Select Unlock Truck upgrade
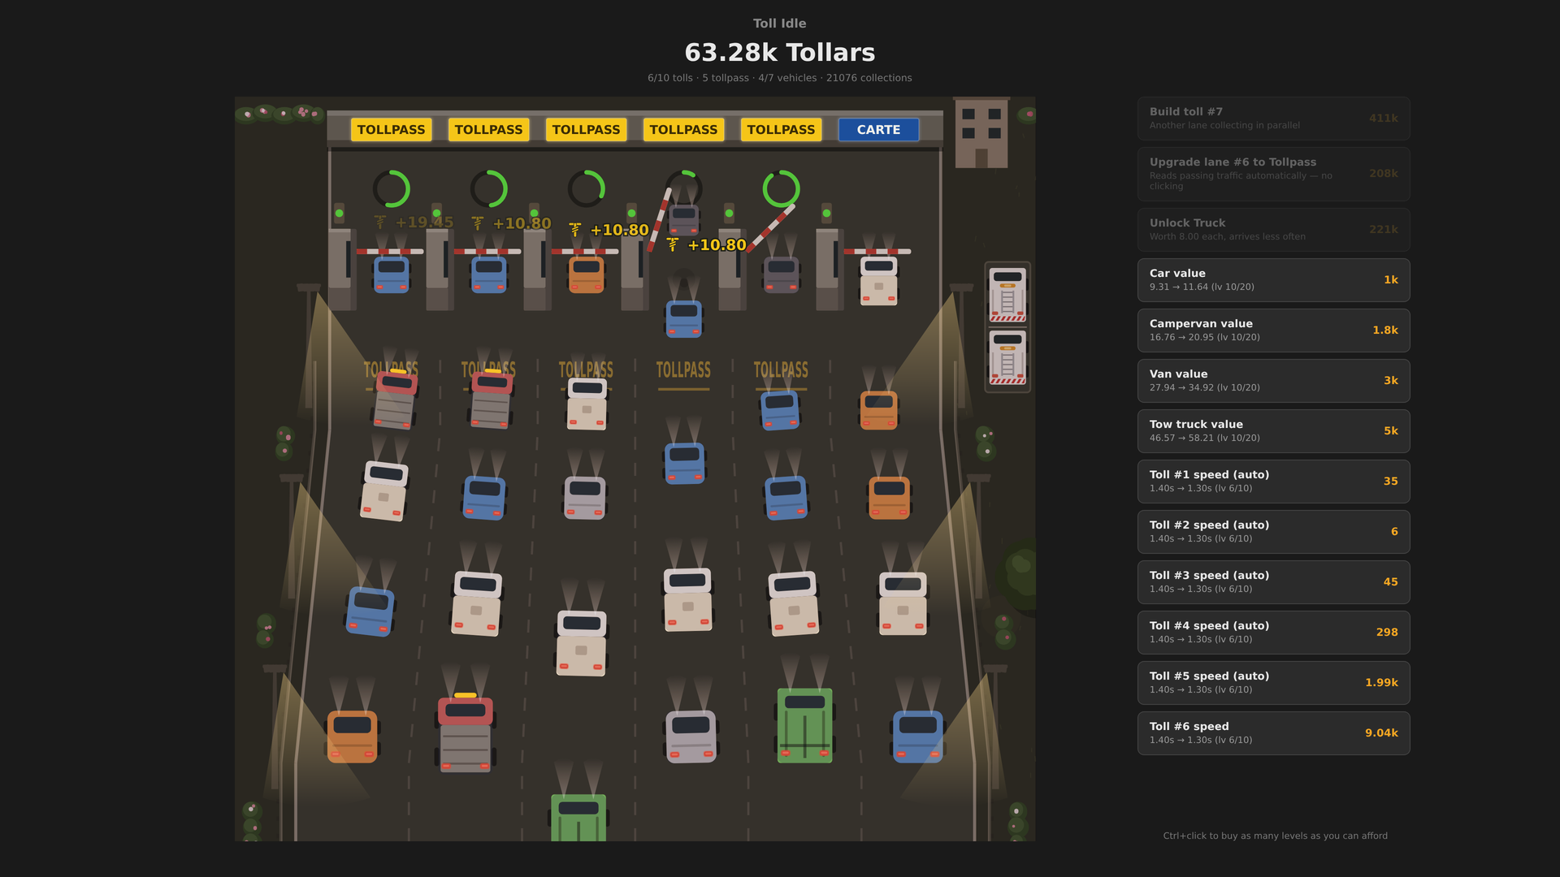Image resolution: width=1560 pixels, height=877 pixels. (1273, 230)
